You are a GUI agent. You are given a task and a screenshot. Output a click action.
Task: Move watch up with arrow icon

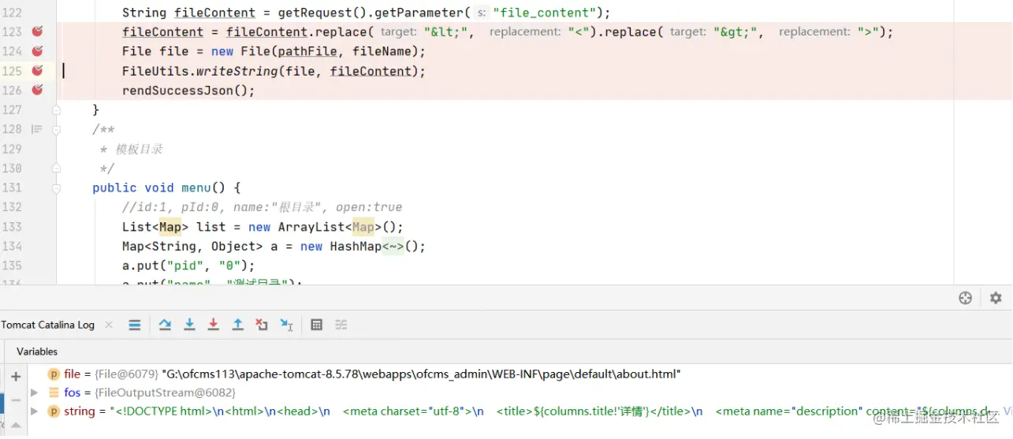[x=16, y=426]
